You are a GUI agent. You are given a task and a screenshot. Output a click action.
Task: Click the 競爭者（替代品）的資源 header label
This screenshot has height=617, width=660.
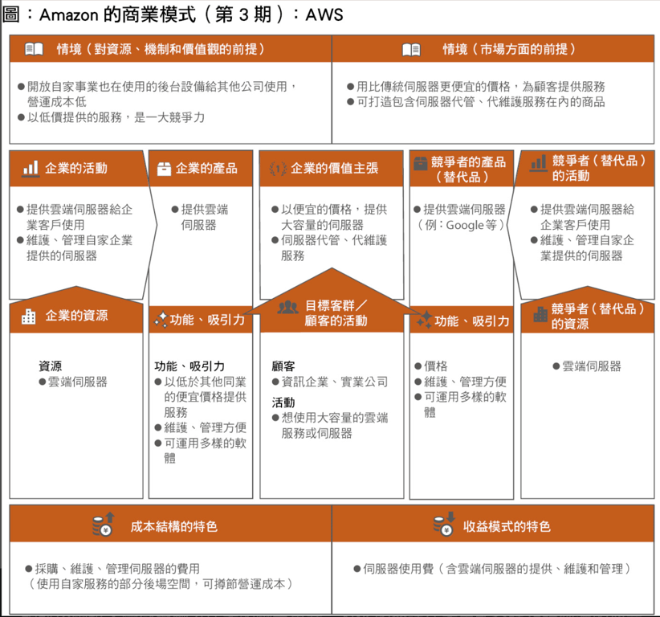coord(597,317)
